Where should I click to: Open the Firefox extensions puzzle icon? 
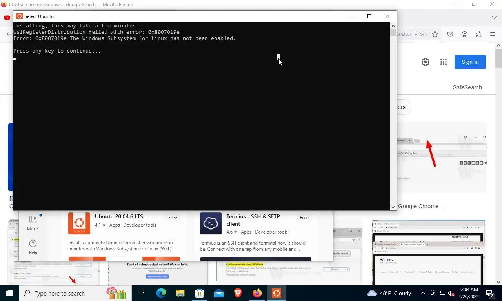[478, 34]
